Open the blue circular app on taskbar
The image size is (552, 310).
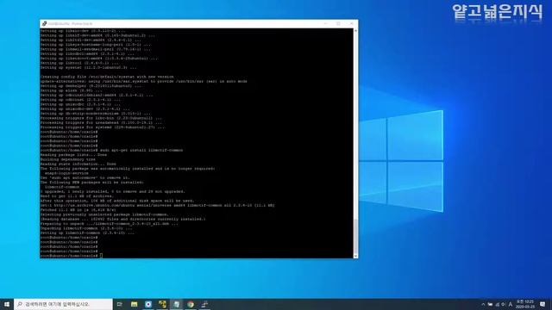pos(148,304)
